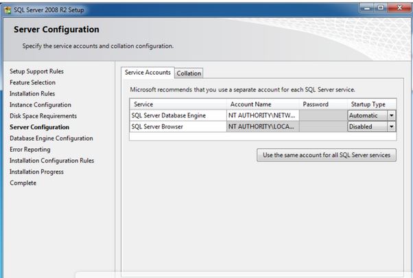This screenshot has height=278, width=413.
Task: Click Feature Selection step
Action: pyautogui.click(x=32, y=82)
